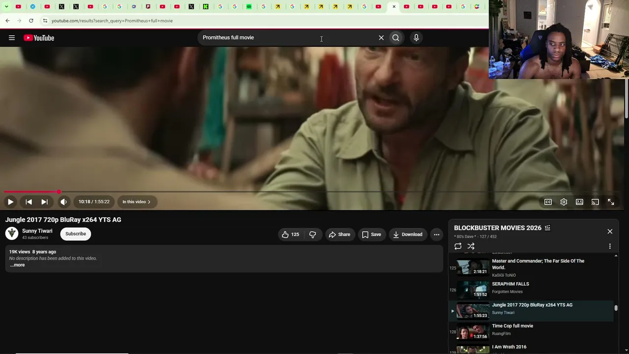Clear the search query with the X
The height and width of the screenshot is (354, 629).
[x=381, y=38]
